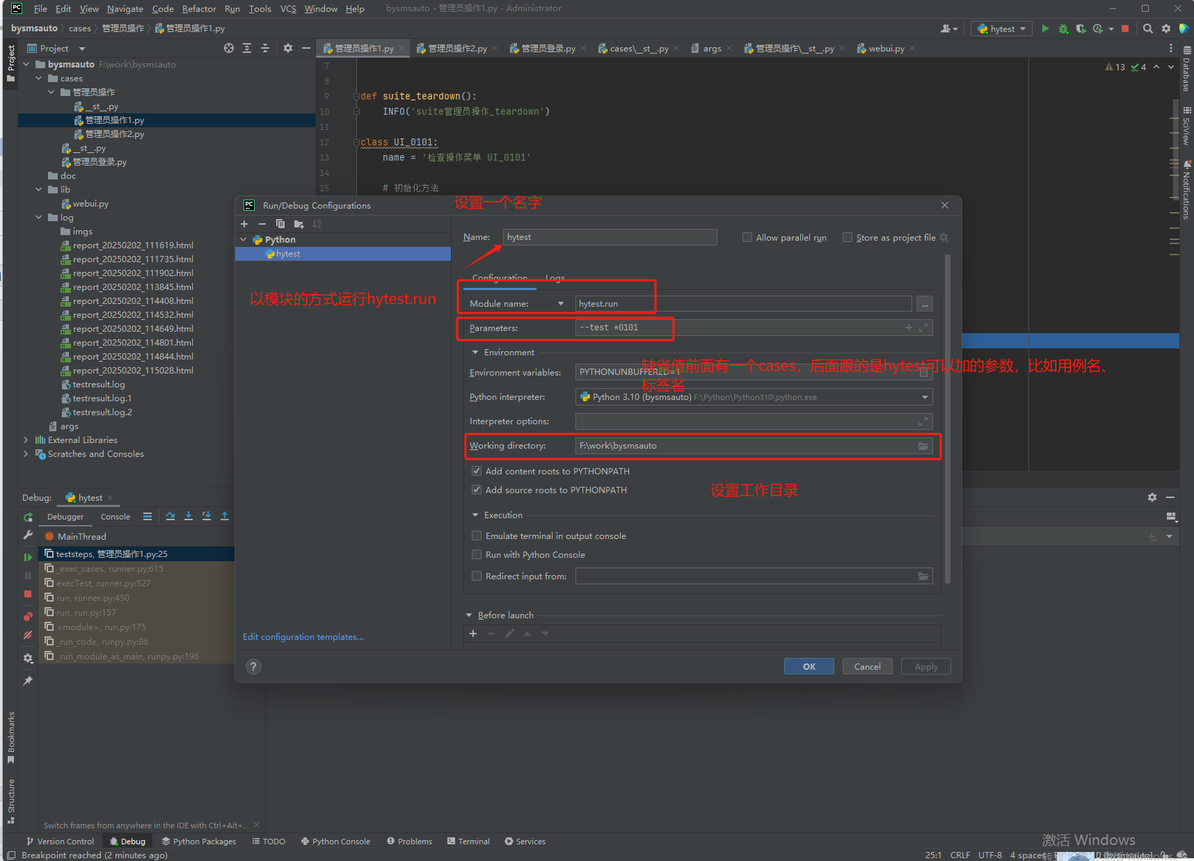This screenshot has width=1194, height=861.
Task: Click OK in Run/Debug Configurations
Action: click(809, 666)
